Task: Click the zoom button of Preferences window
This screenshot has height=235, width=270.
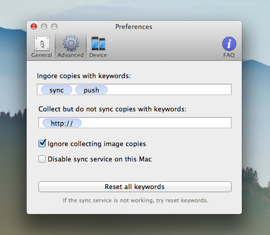Action: (x=54, y=27)
